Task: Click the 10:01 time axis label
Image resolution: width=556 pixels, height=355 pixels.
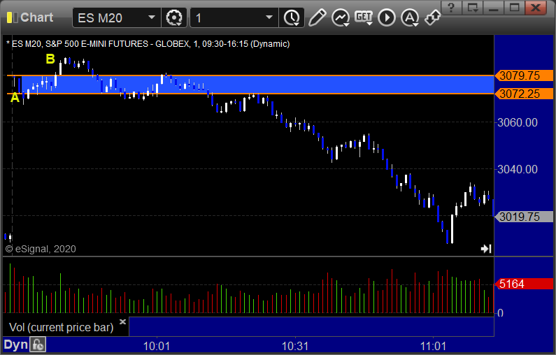Action: tap(157, 346)
